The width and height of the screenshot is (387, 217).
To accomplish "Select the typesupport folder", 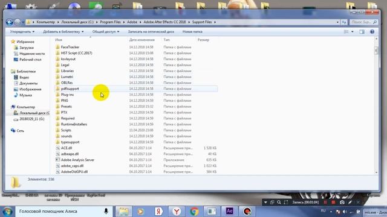I will [x=70, y=142].
